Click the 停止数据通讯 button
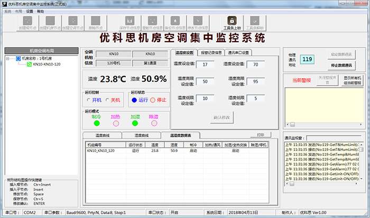The height and width of the screenshot is (218, 370). [345, 64]
